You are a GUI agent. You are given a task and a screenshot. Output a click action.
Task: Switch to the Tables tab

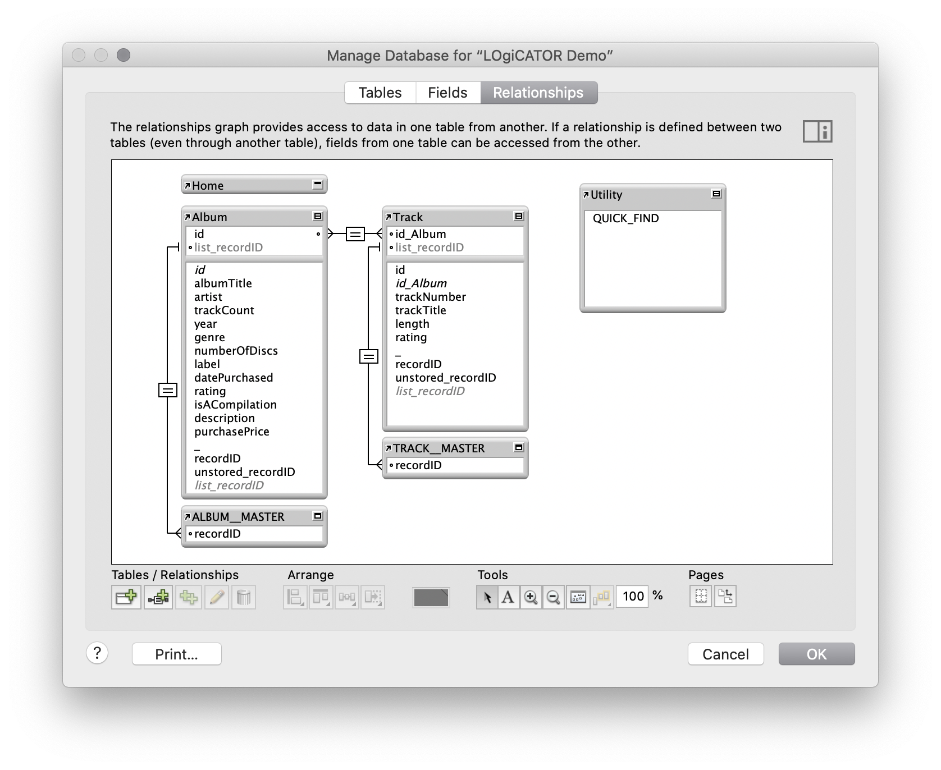pos(380,92)
